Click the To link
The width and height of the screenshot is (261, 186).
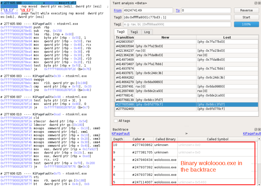178,10
